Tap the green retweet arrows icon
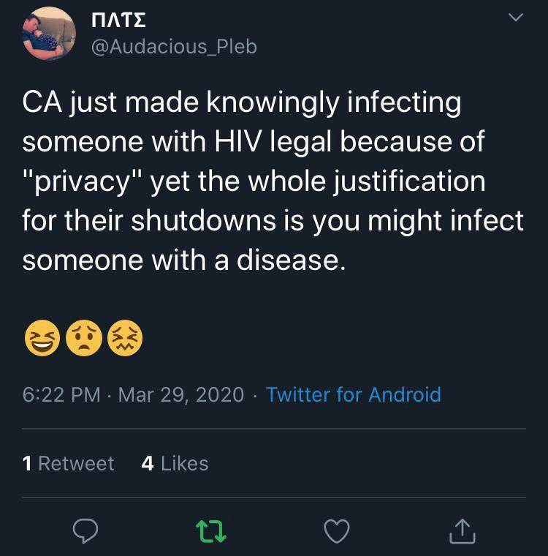The width and height of the screenshot is (548, 556). tap(211, 532)
